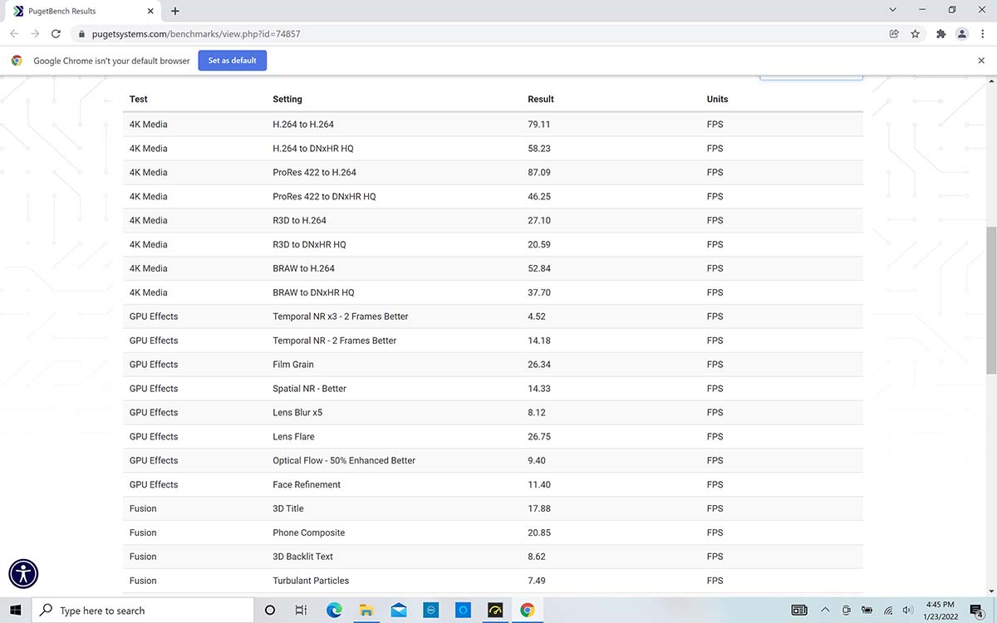997x623 pixels.
Task: Select the PugetBench Results tab
Action: 81,11
